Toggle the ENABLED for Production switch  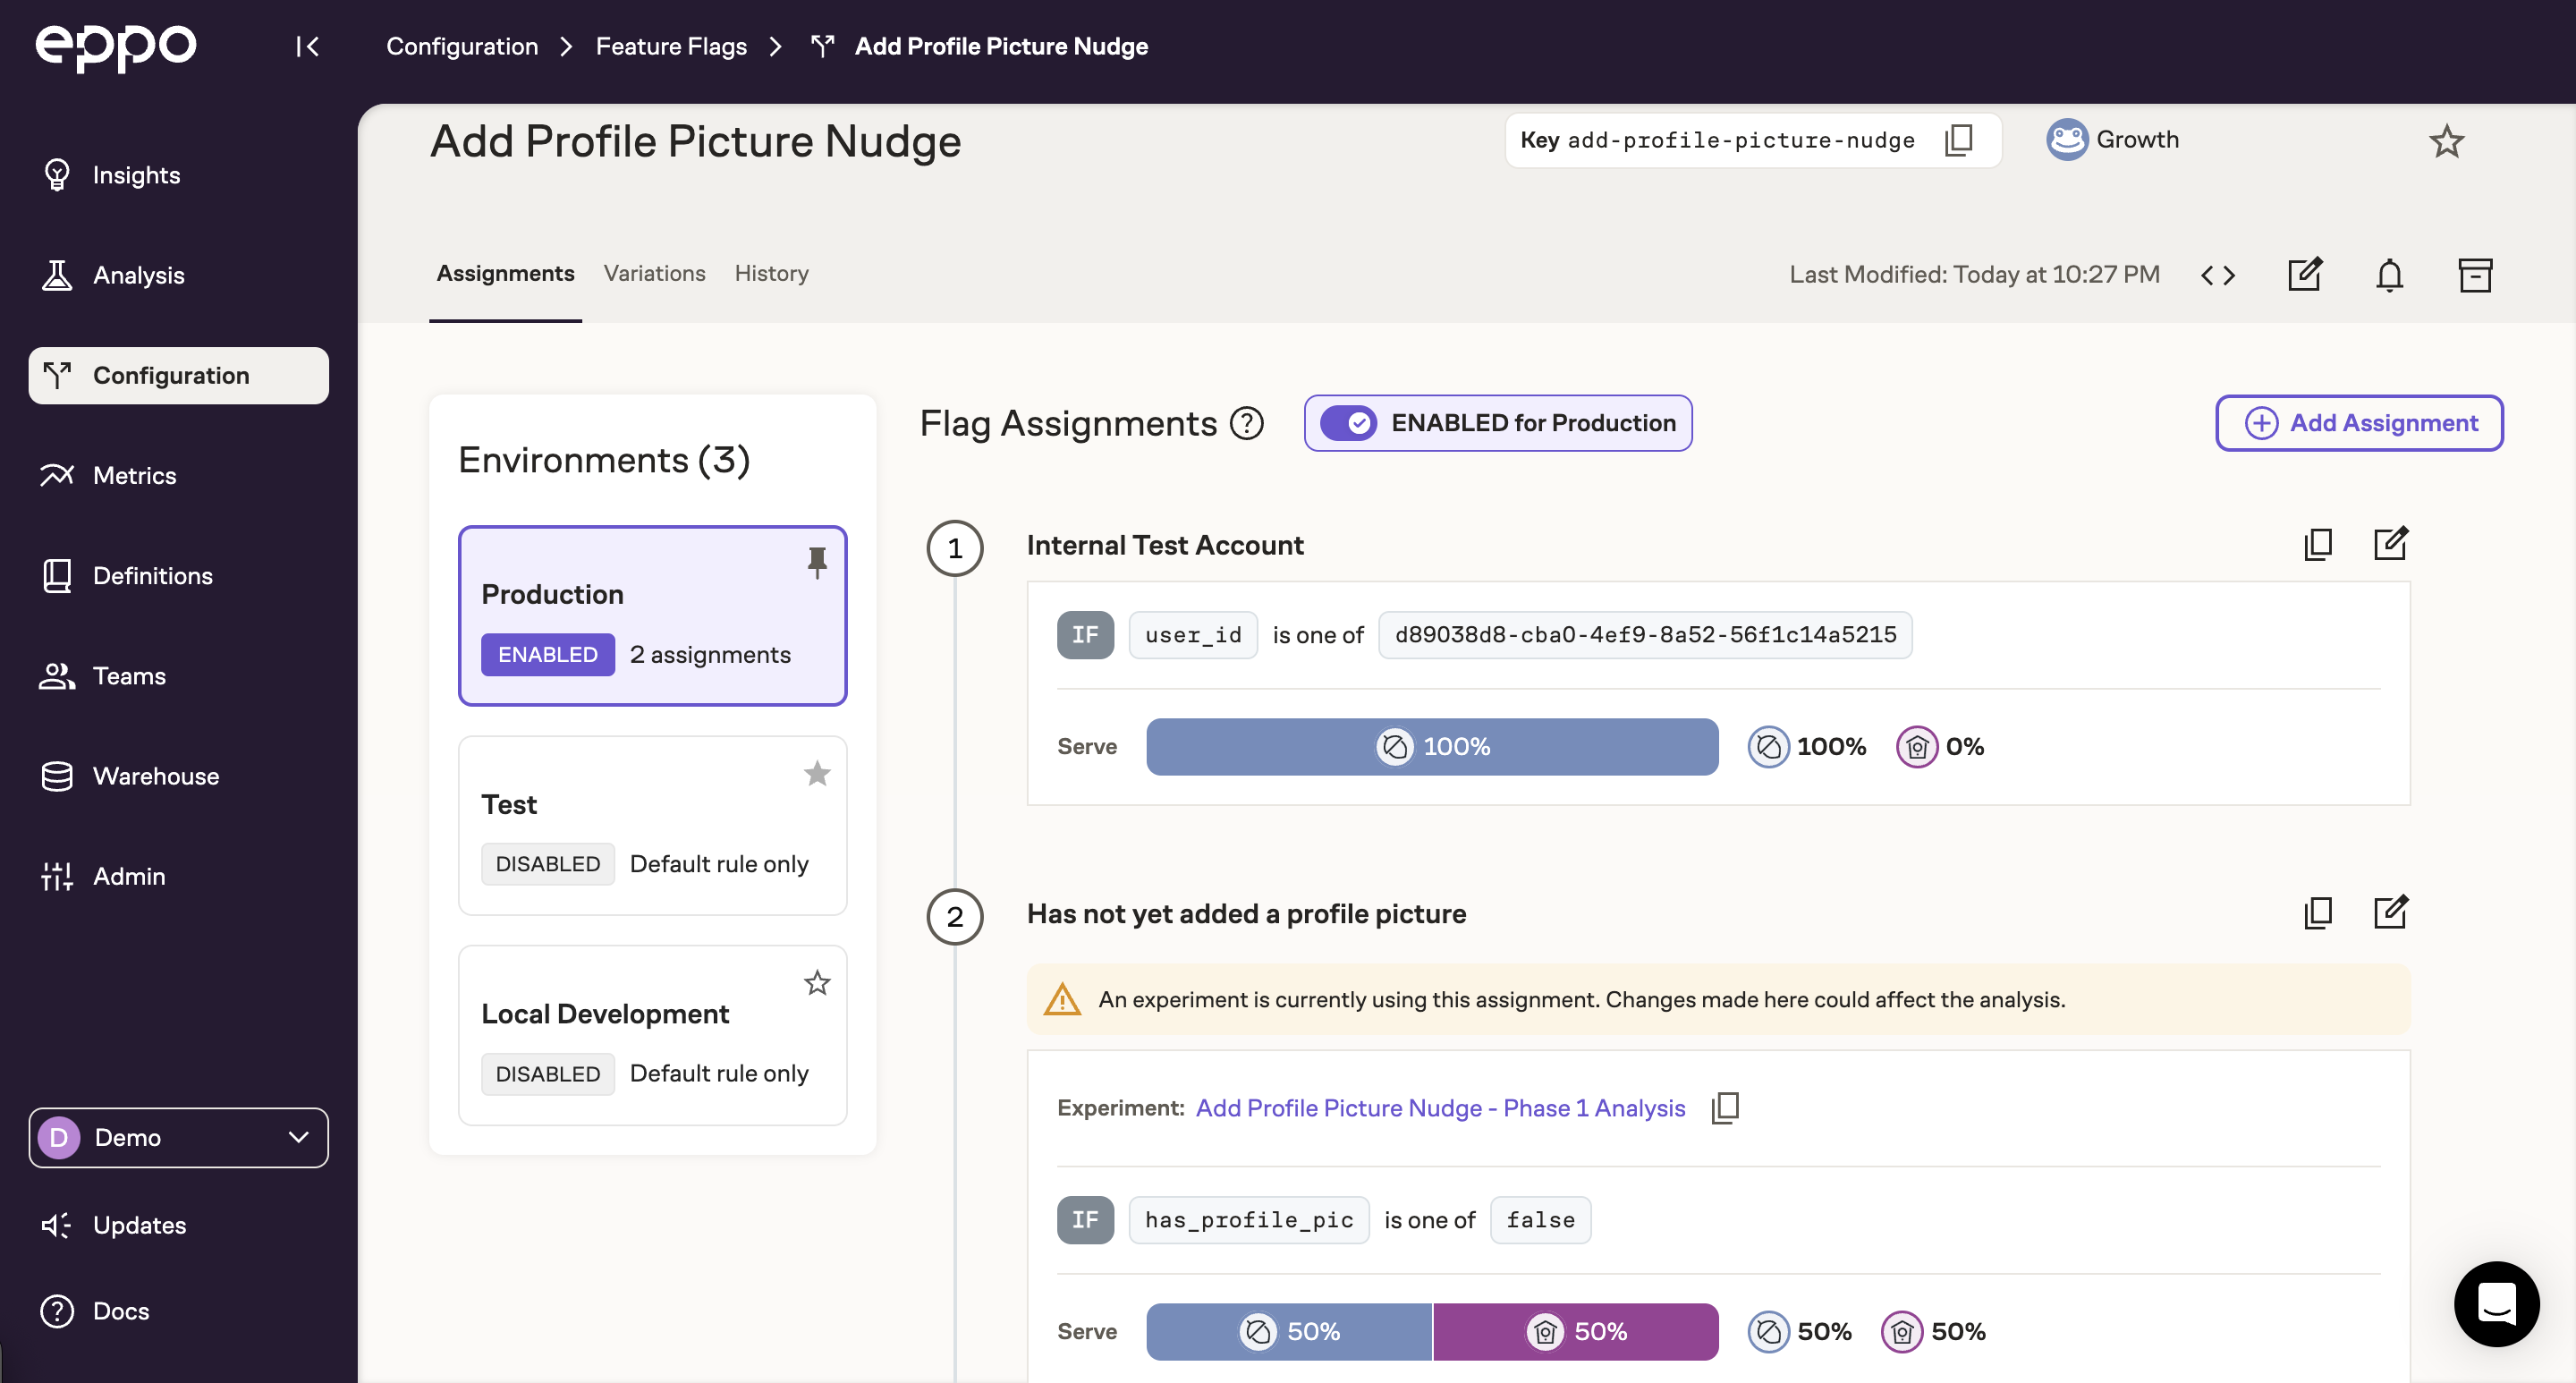point(1348,423)
